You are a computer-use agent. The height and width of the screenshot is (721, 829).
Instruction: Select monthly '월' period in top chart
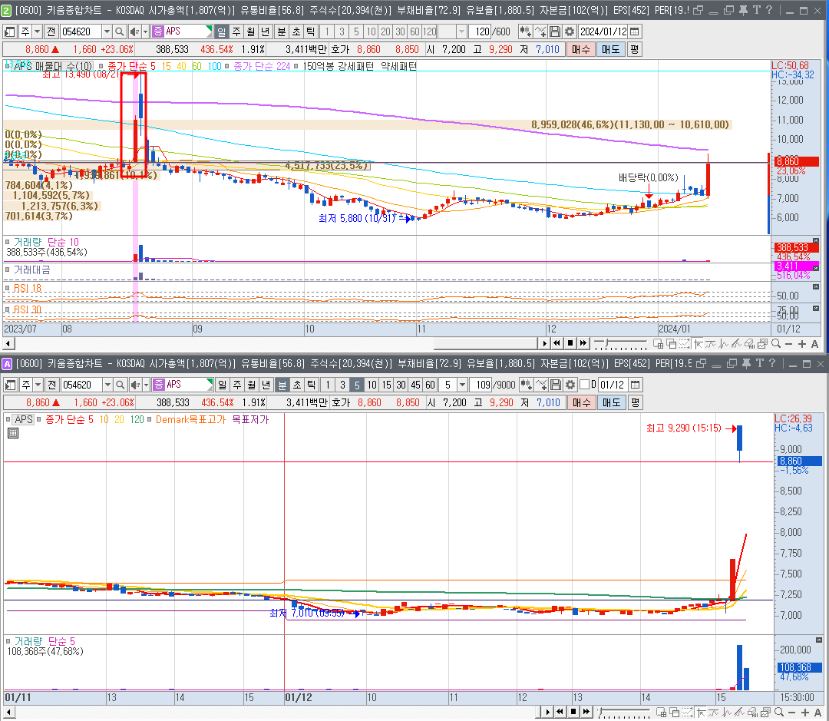point(251,31)
